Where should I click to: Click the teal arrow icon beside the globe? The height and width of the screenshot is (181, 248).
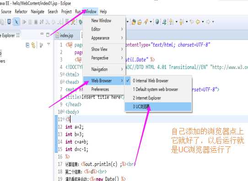[x=165, y=22]
